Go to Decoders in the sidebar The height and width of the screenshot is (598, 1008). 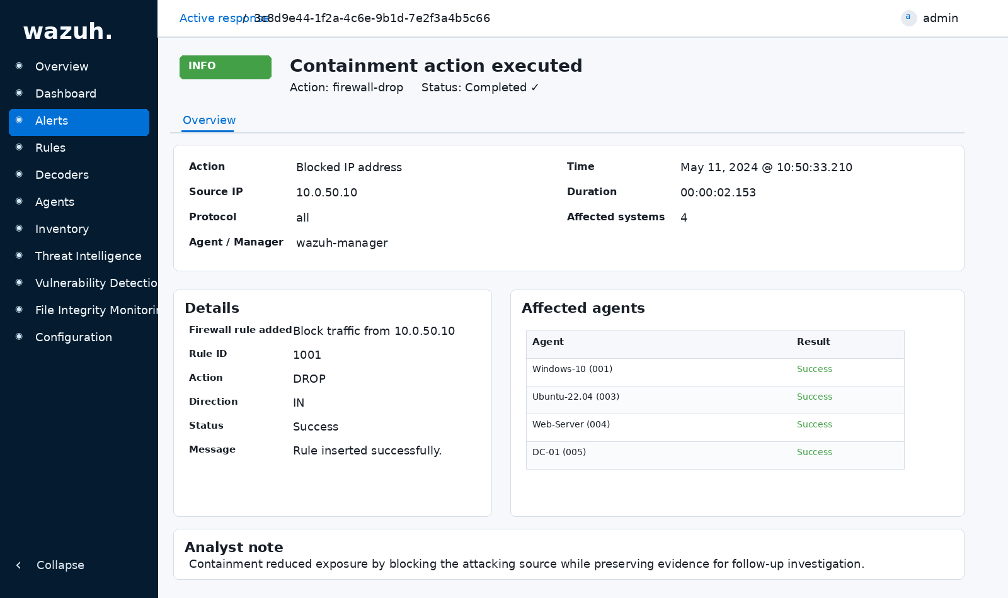(x=62, y=175)
